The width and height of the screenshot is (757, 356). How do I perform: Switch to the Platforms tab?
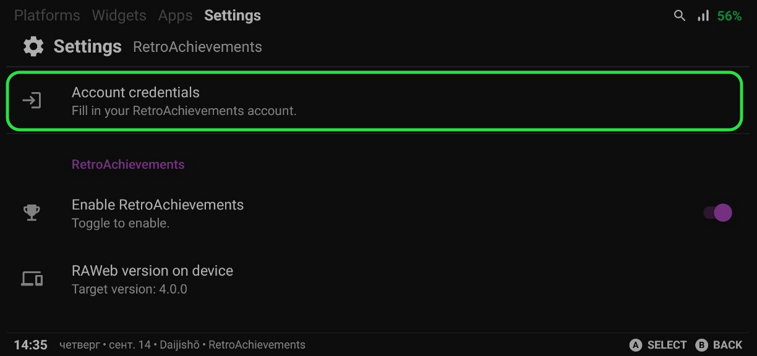pyautogui.click(x=47, y=15)
